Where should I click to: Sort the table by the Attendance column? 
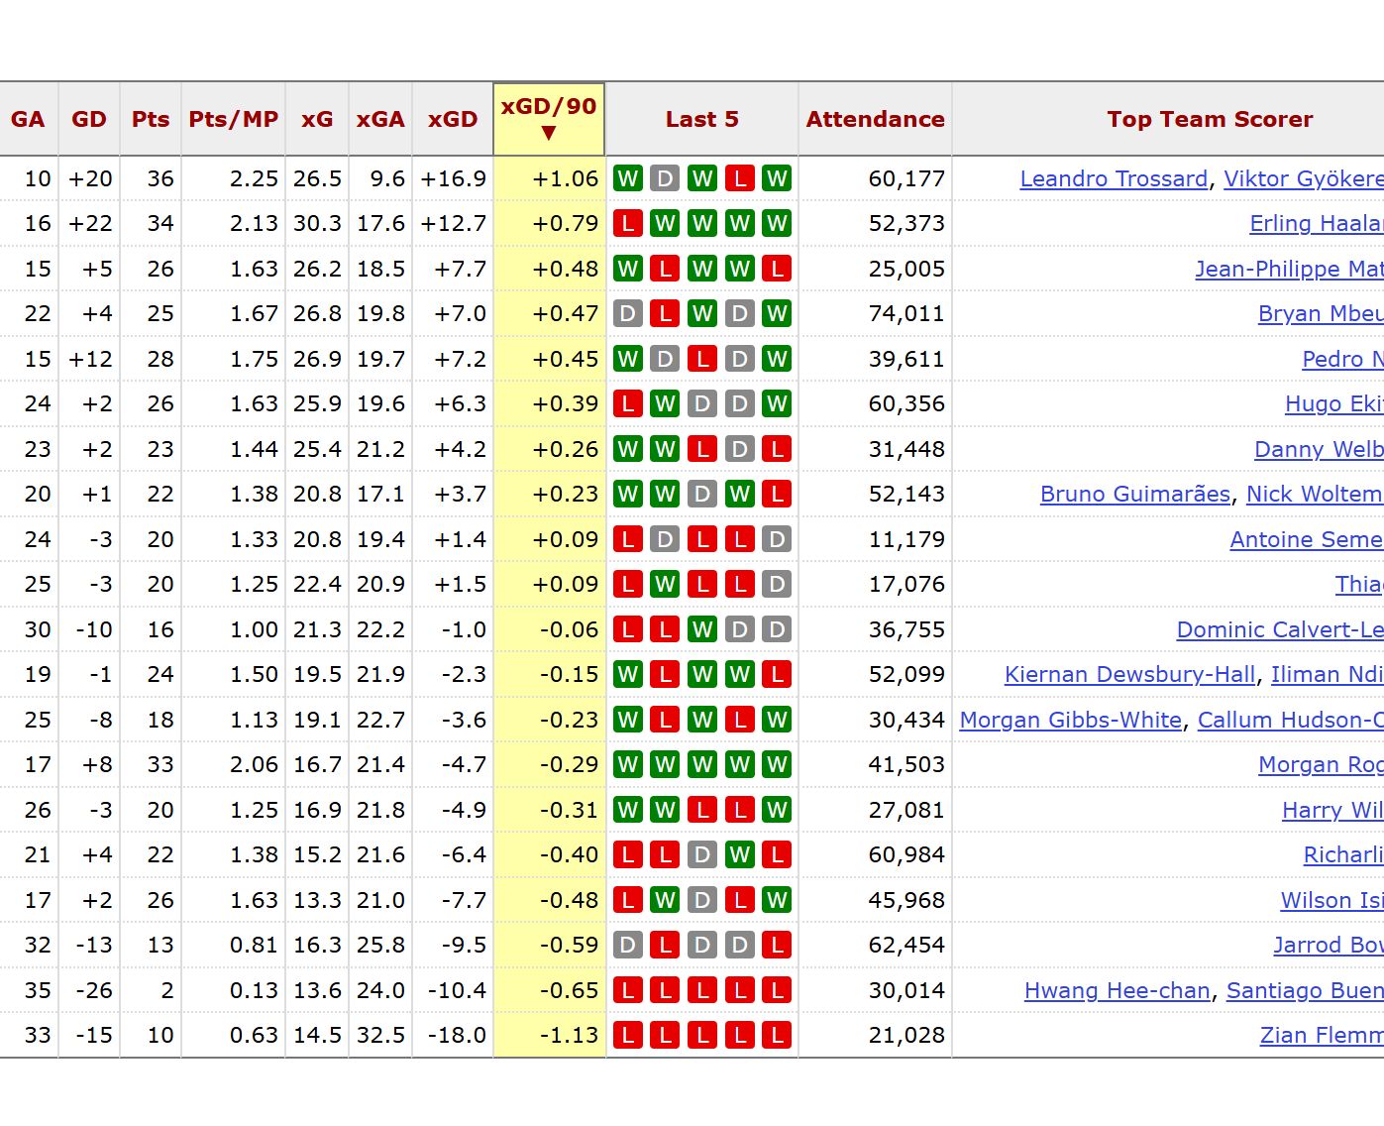[875, 119]
